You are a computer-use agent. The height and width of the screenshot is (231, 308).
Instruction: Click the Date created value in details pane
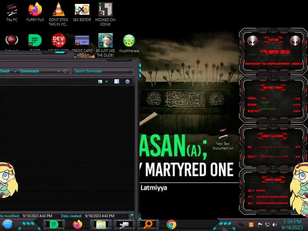(x=100, y=216)
